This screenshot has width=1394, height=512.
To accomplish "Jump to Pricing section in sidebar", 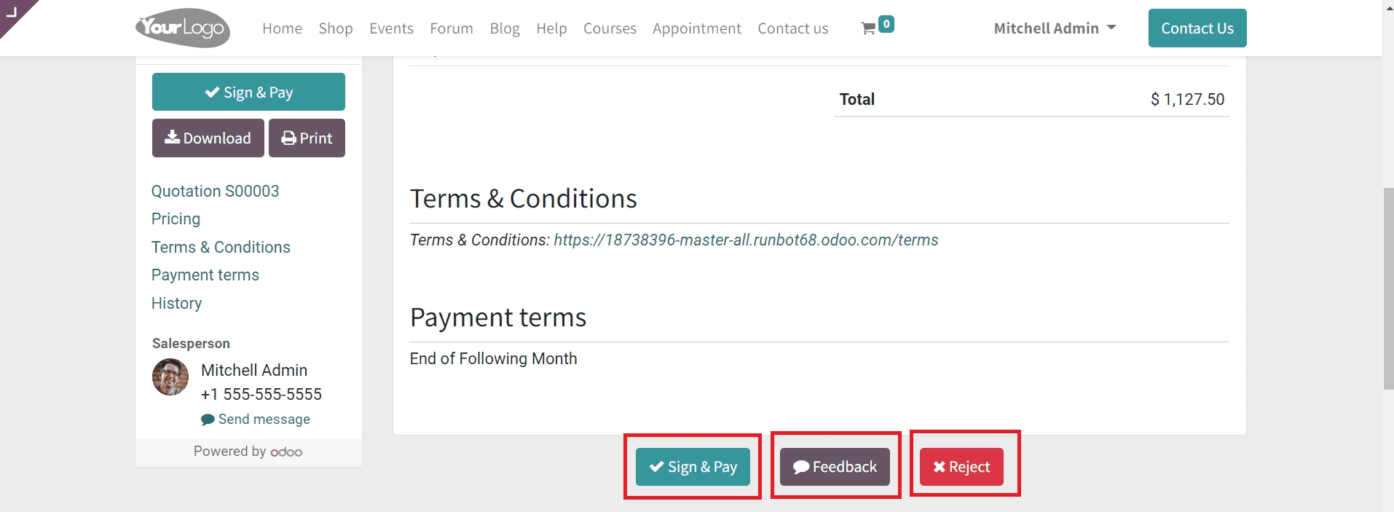I will 176,219.
